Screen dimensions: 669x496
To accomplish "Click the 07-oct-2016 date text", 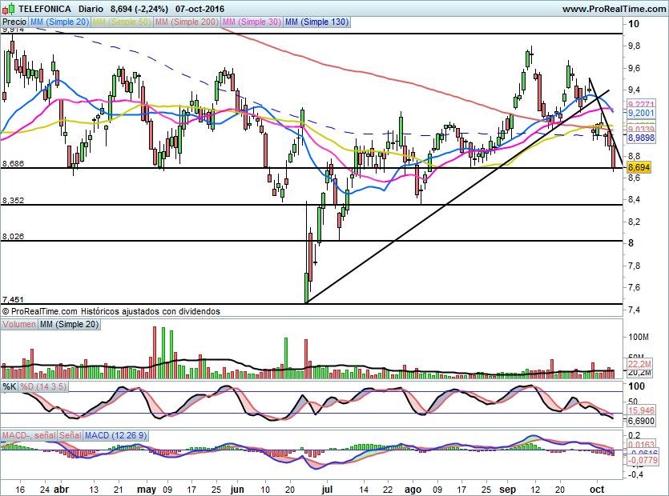I will coord(199,9).
